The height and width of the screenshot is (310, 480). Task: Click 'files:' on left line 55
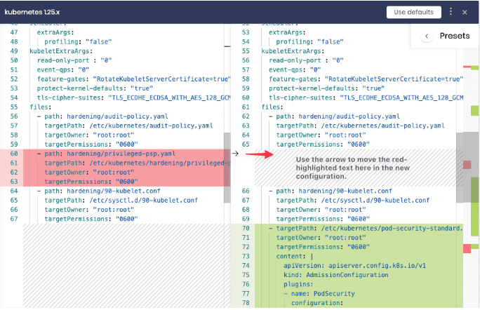(x=41, y=107)
